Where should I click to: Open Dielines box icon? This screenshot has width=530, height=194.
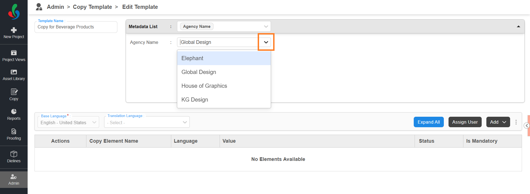[x=14, y=154]
